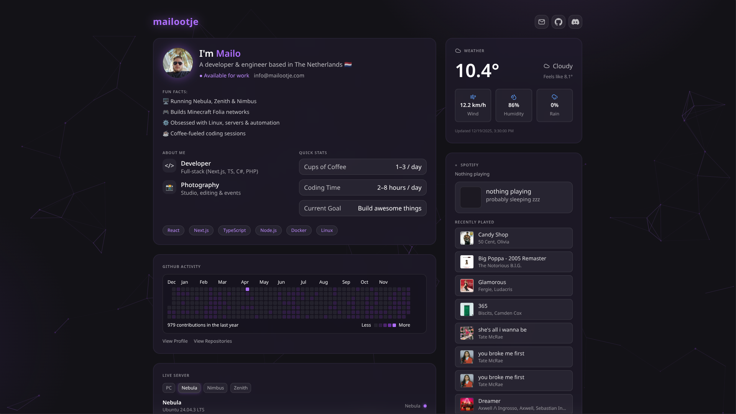The image size is (736, 414).
Task: Open the View Repositories link
Action: 213,341
